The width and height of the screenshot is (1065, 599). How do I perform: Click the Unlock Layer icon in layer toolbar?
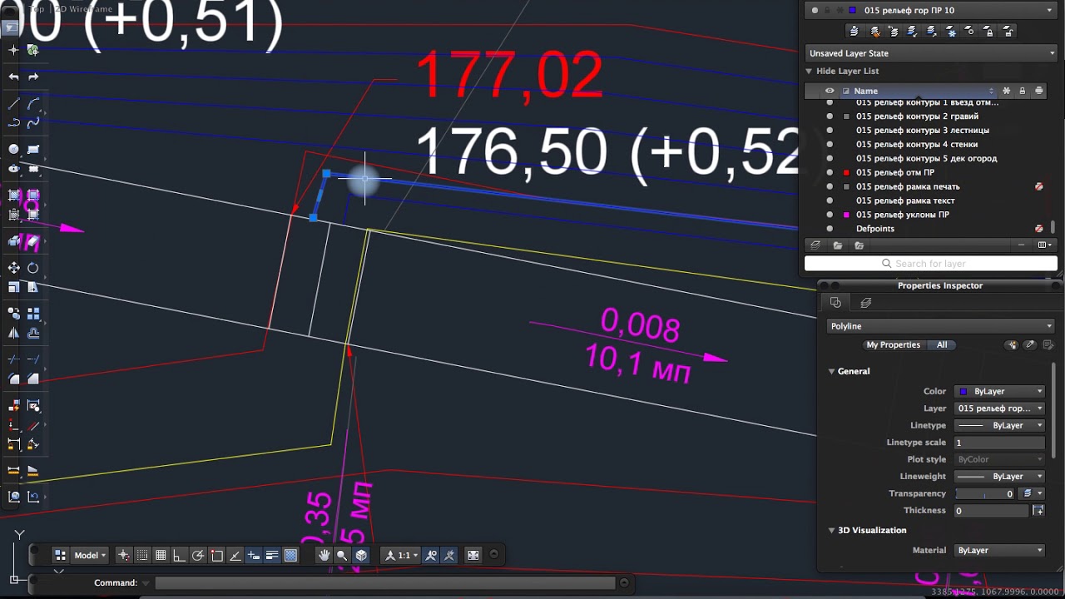pyautogui.click(x=1008, y=31)
